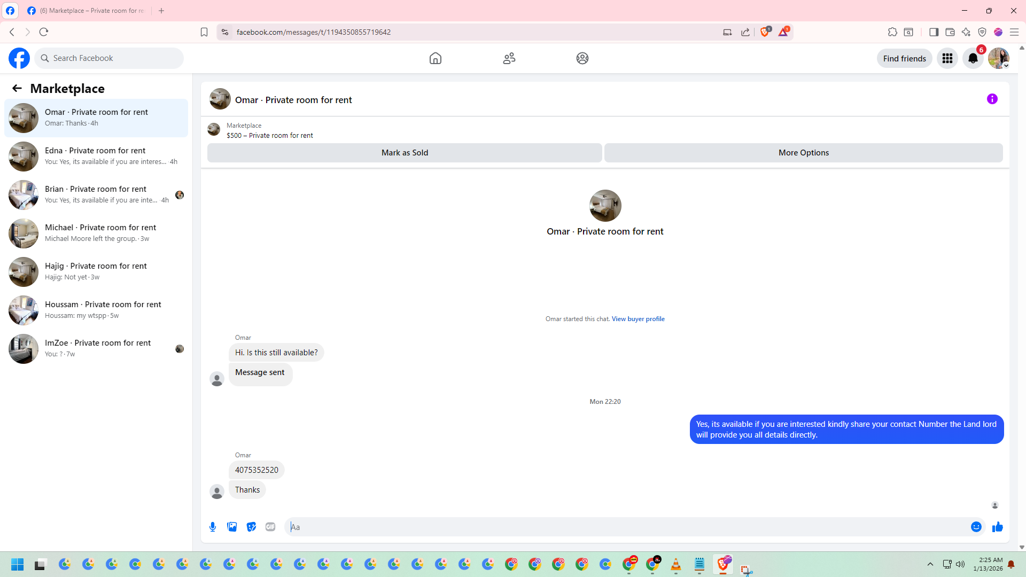The image size is (1026, 577).
Task: Open the emoji picker in message box
Action: [976, 527]
